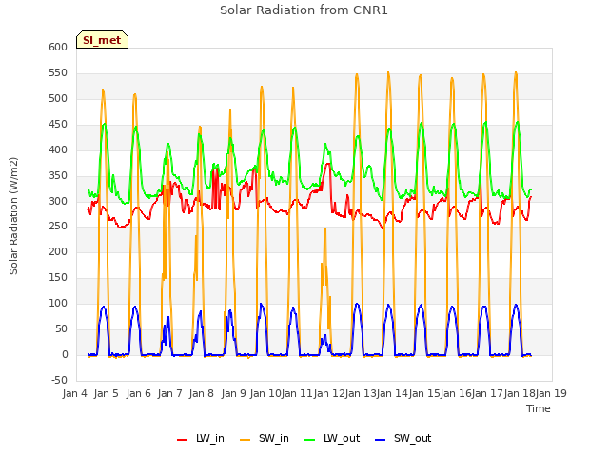609x457 pixels.
Task: Click the chart title Solar Radiation from CNR1
Action: pyautogui.click(x=304, y=10)
